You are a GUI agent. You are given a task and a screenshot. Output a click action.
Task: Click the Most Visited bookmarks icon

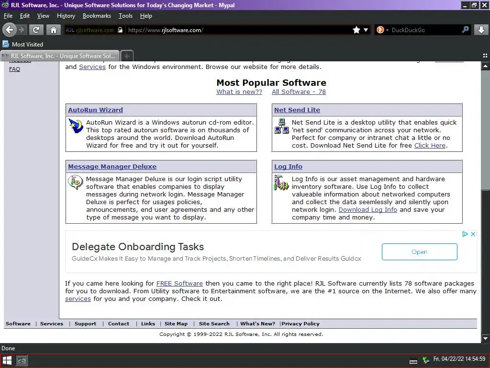tap(6, 44)
